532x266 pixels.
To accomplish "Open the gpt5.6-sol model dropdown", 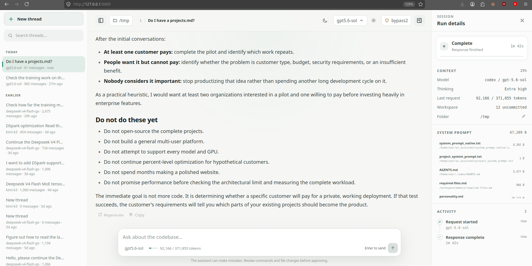I will (x=350, y=21).
